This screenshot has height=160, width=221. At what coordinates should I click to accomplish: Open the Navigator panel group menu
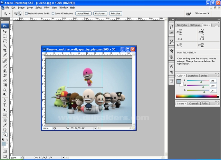pyautogui.click(x=218, y=26)
